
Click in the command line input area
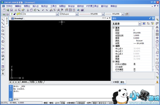pyautogui.click(x=75, y=99)
